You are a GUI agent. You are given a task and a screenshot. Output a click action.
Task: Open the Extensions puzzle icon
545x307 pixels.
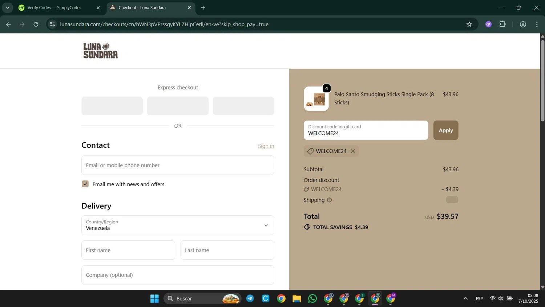coord(502,24)
